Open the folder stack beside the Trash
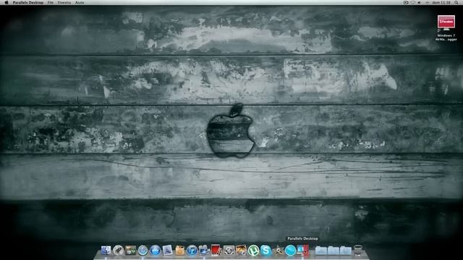Image resolution: width=463 pixels, height=260 pixels. click(x=346, y=251)
